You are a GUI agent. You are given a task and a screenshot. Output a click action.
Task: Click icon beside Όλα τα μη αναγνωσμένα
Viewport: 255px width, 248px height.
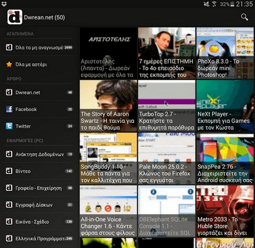9,47
